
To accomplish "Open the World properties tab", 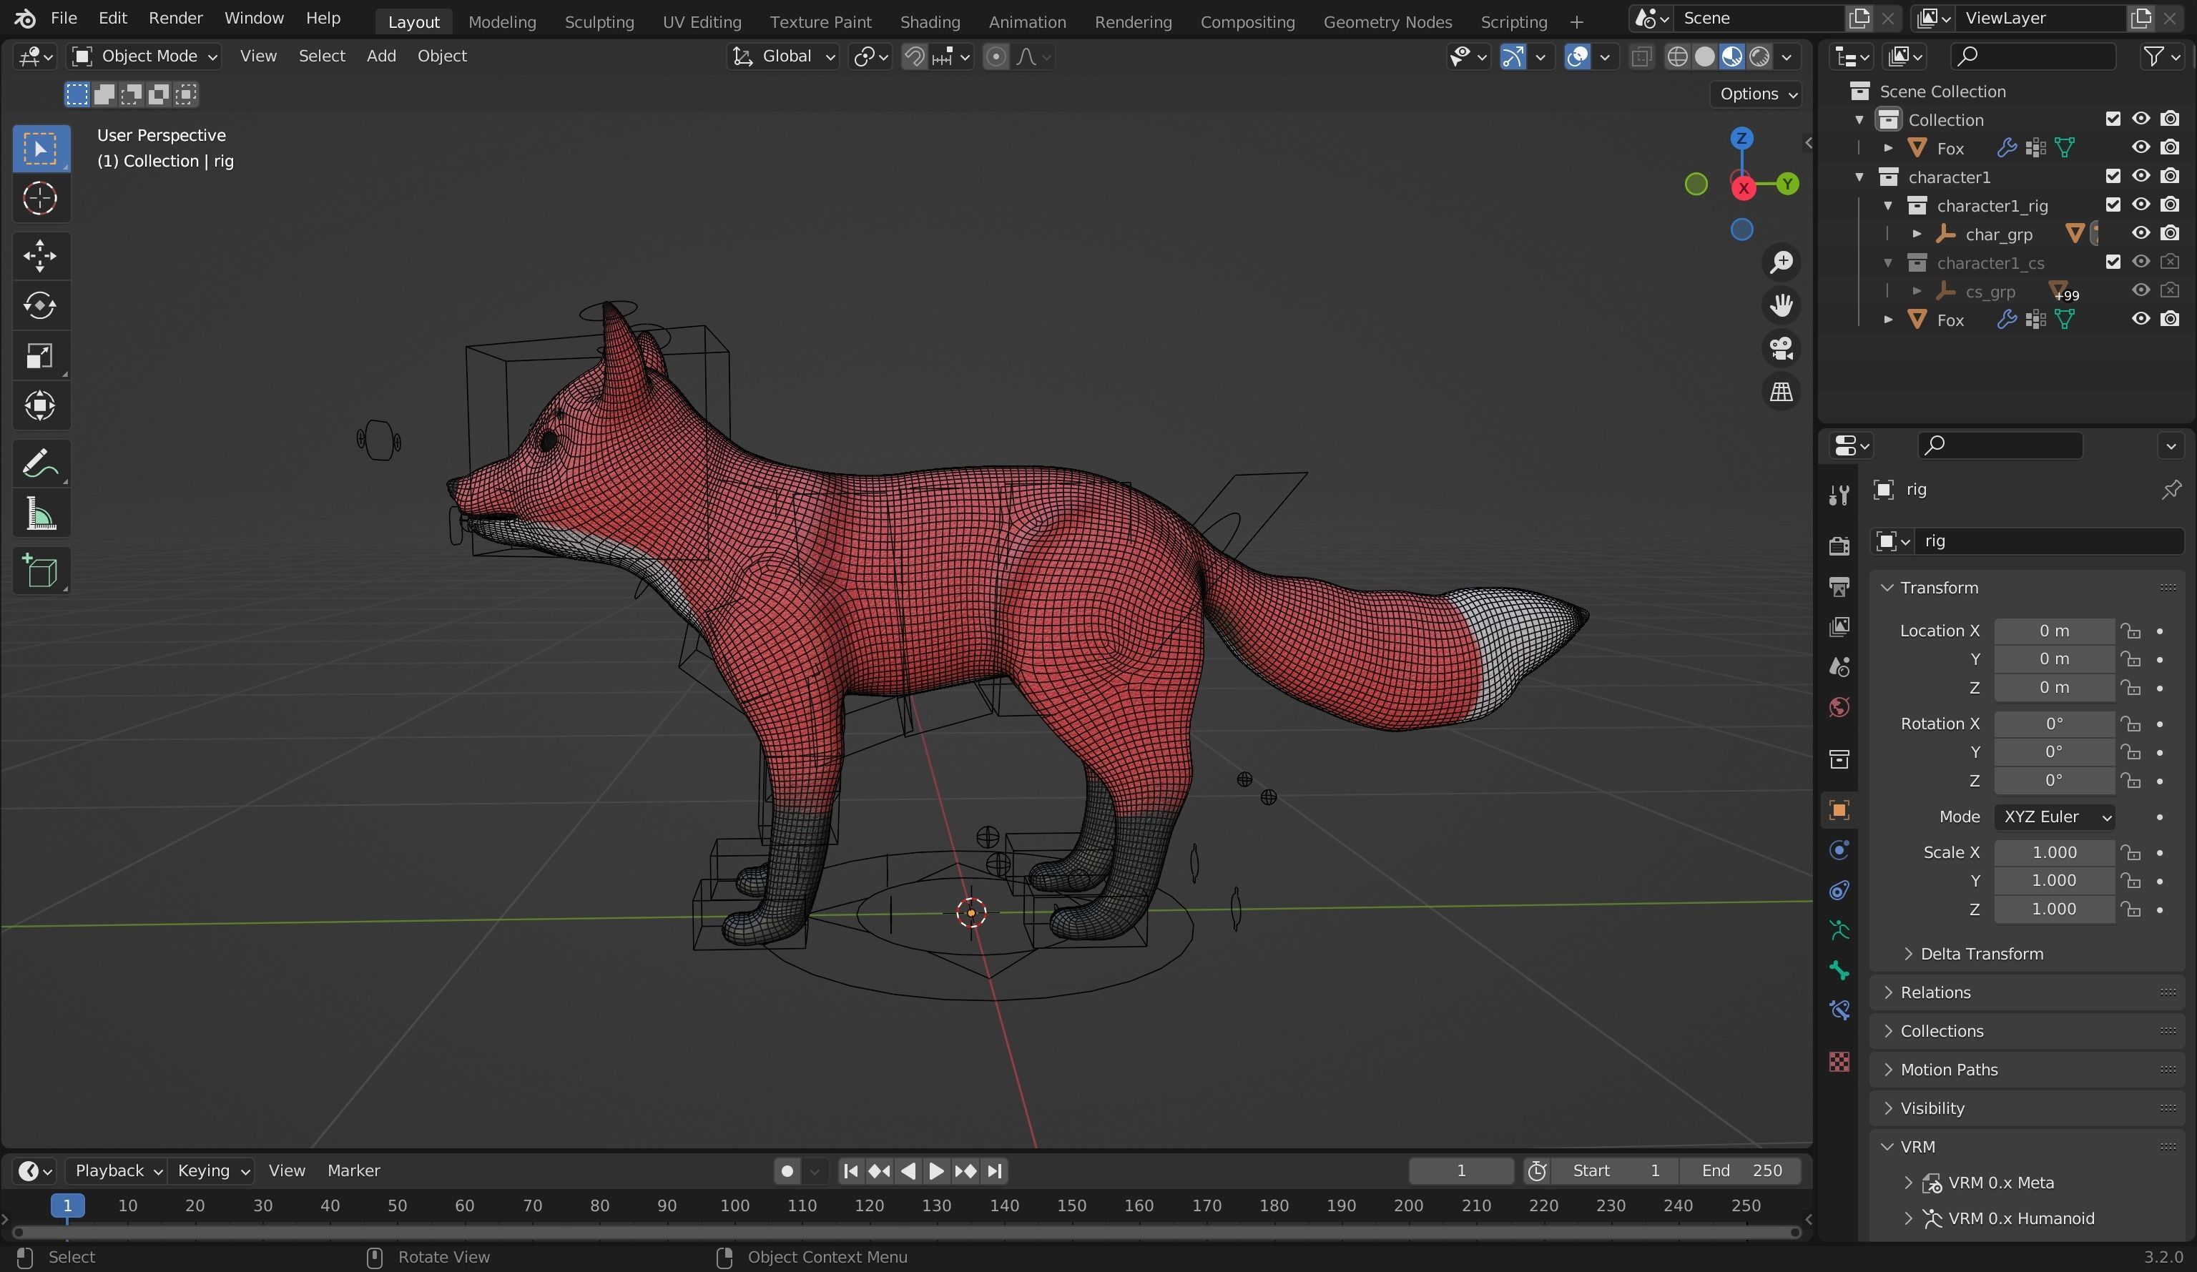I will [1839, 707].
